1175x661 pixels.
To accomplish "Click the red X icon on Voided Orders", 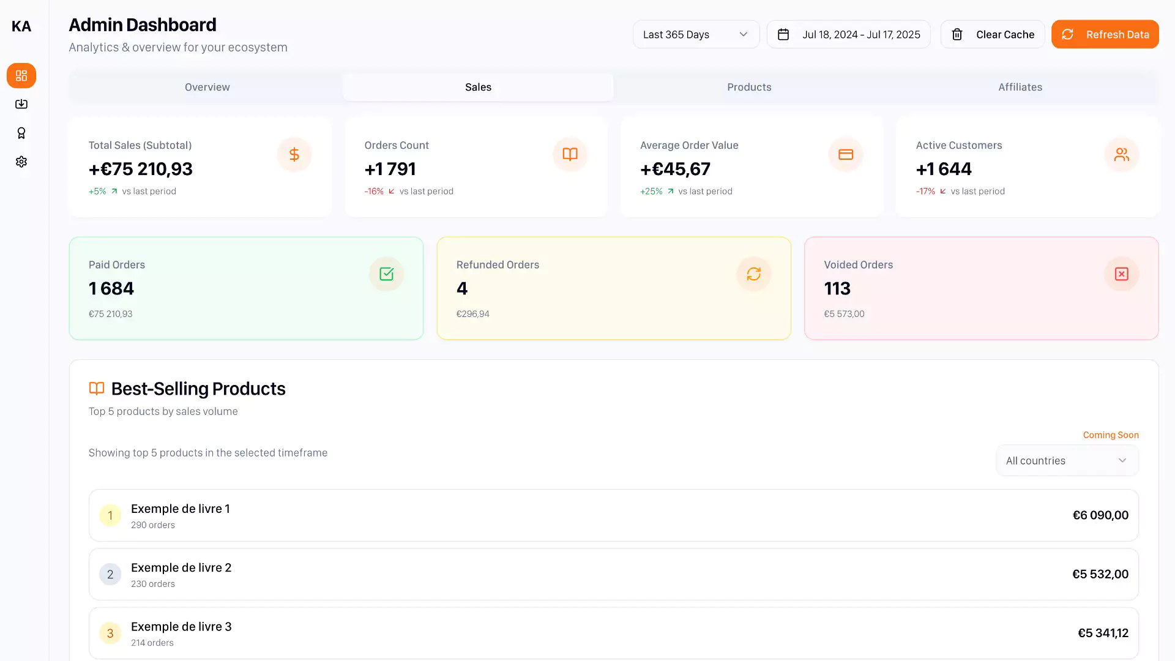I will click(x=1121, y=274).
